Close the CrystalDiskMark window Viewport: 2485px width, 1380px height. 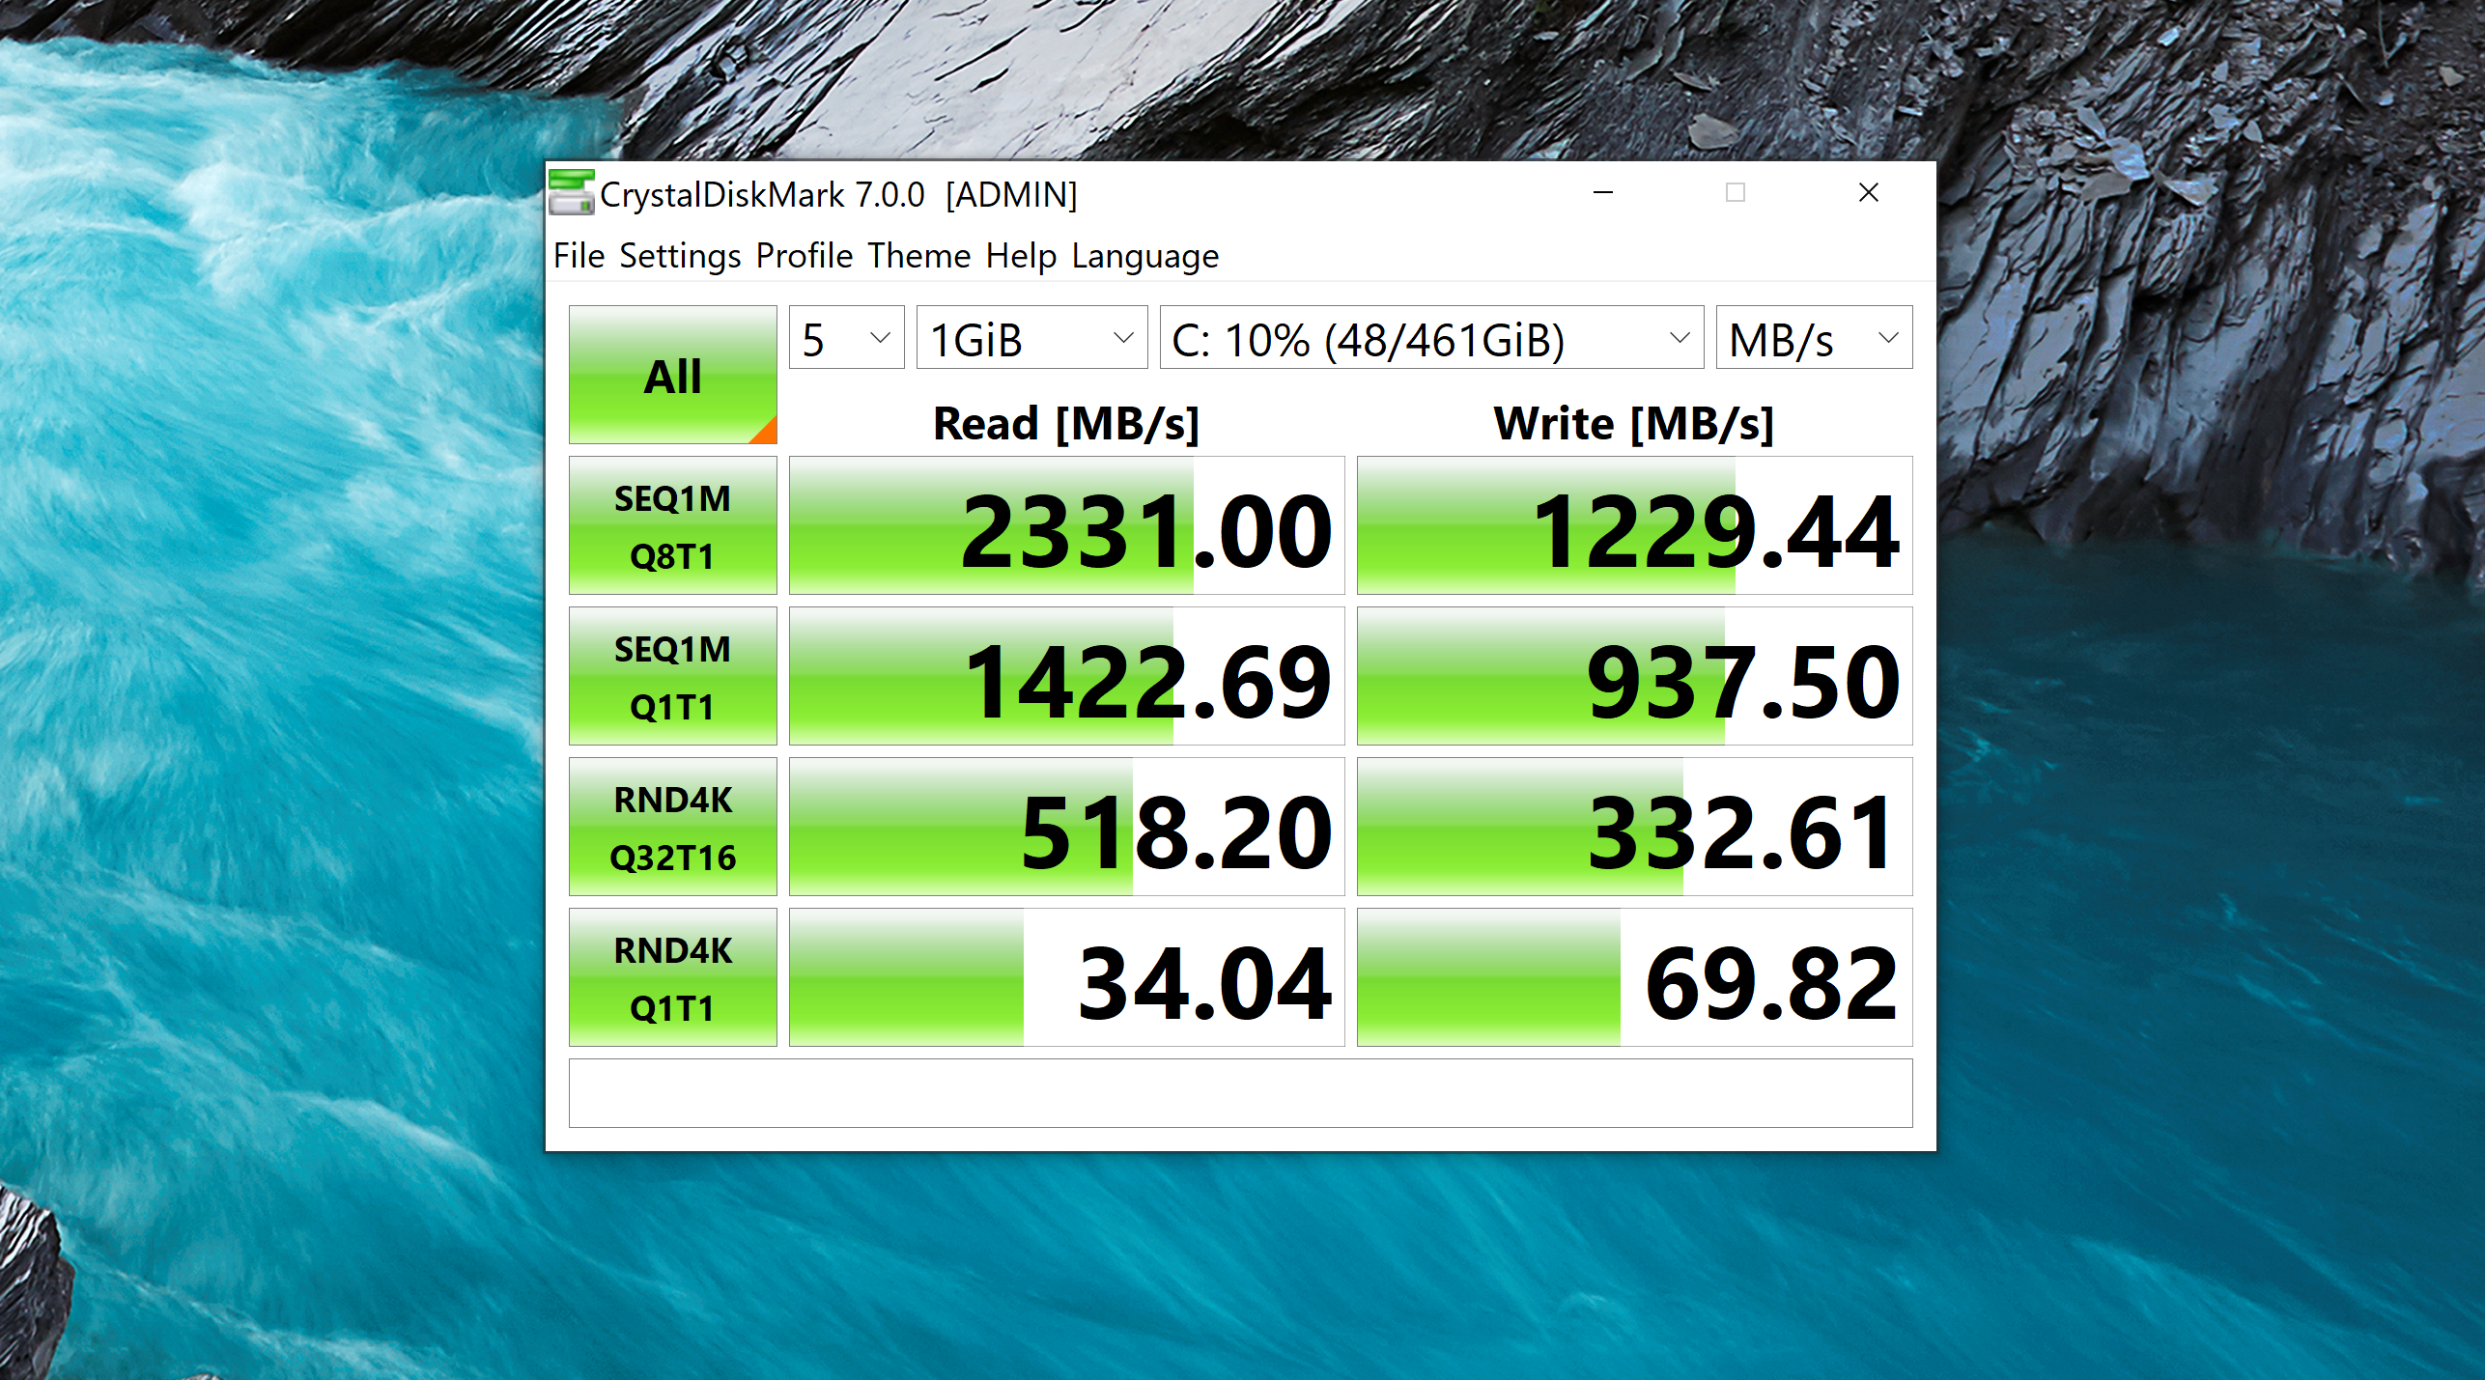point(1869,193)
